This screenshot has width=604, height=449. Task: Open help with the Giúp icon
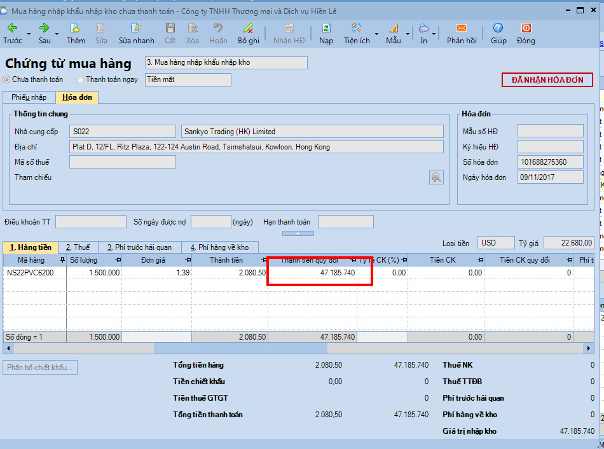click(x=498, y=28)
